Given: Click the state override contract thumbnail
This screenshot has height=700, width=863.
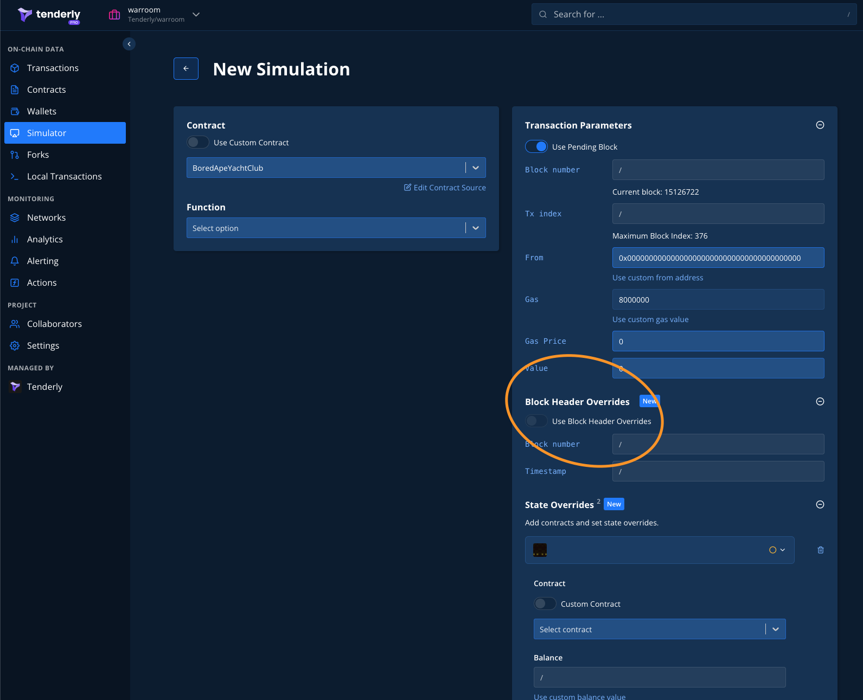Looking at the screenshot, I should coord(540,550).
